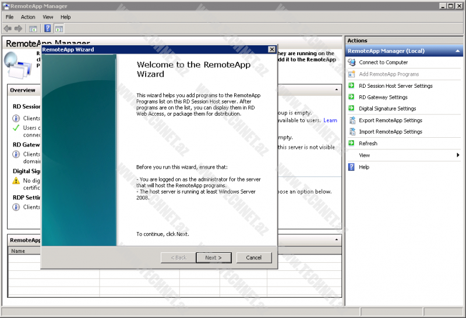The height and width of the screenshot is (318, 466).
Task: Click the blue Help toolbar icon
Action: point(48,28)
